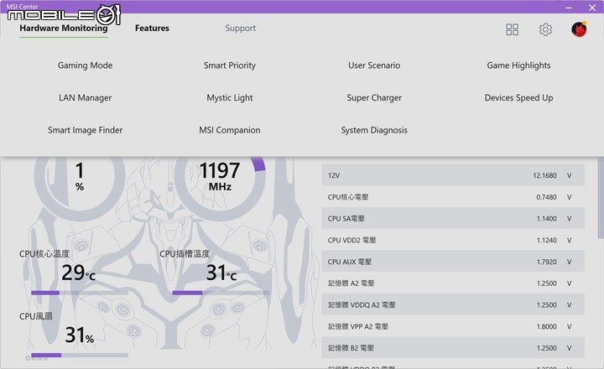This screenshot has height=369, width=604.
Task: Open Devices Speed Up
Action: pos(518,98)
